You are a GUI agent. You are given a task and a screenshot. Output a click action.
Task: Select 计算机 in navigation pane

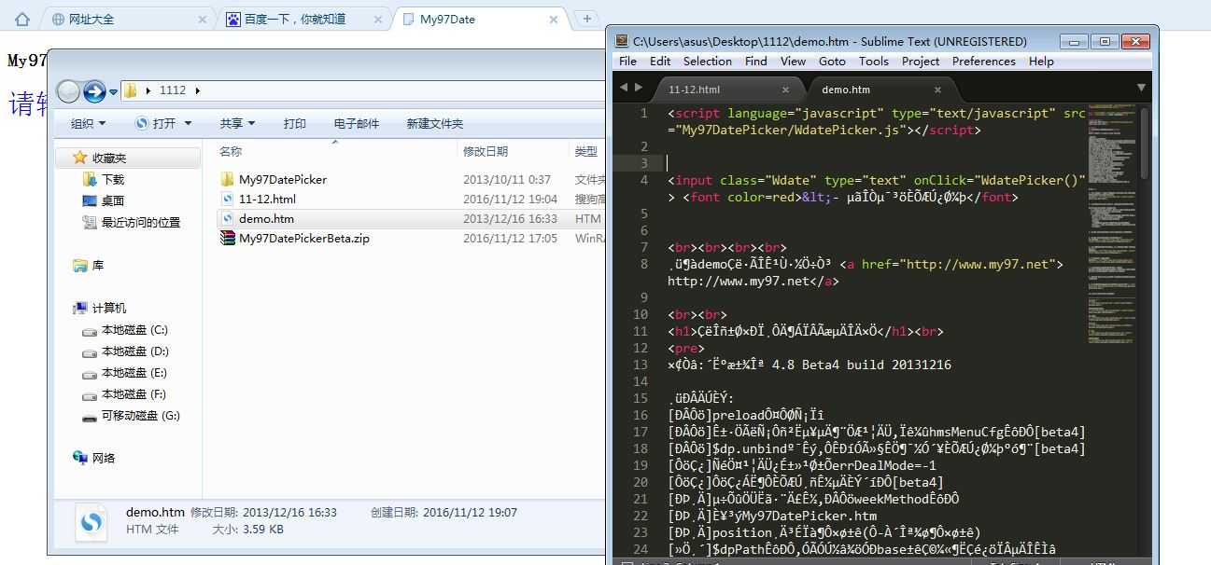point(99,308)
